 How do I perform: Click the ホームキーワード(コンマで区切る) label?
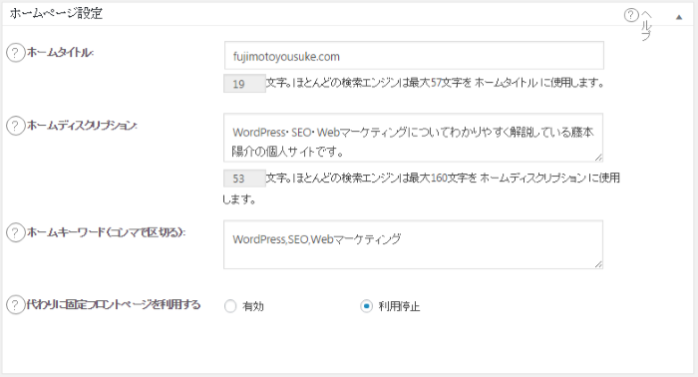pos(106,232)
